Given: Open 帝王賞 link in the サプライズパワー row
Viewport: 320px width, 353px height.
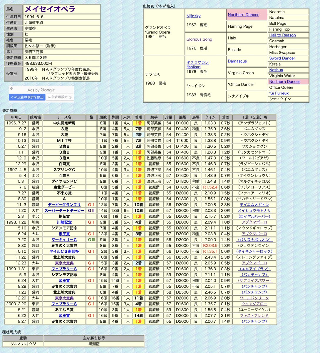Looking at the screenshot, I should (64, 281).
